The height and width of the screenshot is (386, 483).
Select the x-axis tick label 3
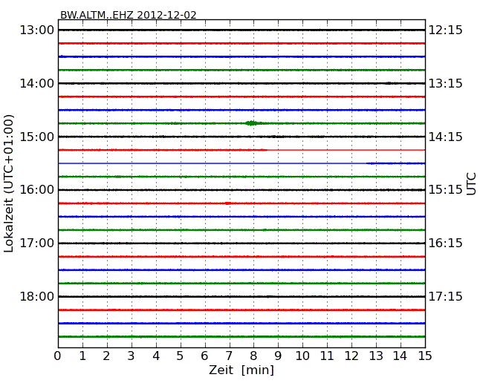click(132, 356)
